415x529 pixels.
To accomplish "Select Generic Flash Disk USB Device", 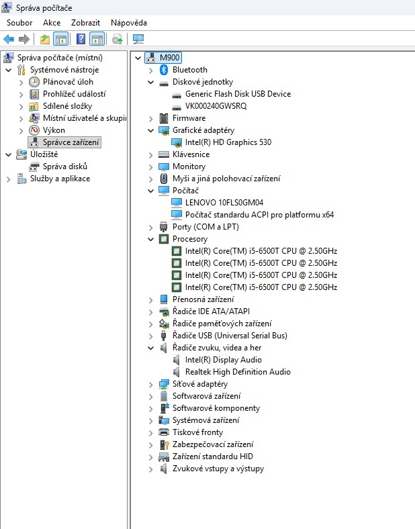I will (238, 94).
